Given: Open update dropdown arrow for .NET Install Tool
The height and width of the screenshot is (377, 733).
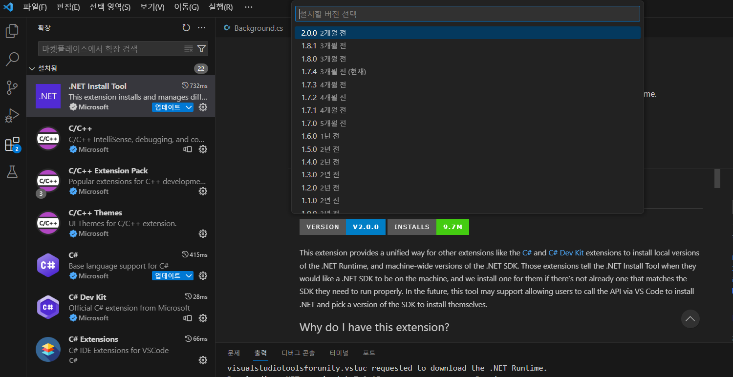Looking at the screenshot, I should (x=189, y=107).
